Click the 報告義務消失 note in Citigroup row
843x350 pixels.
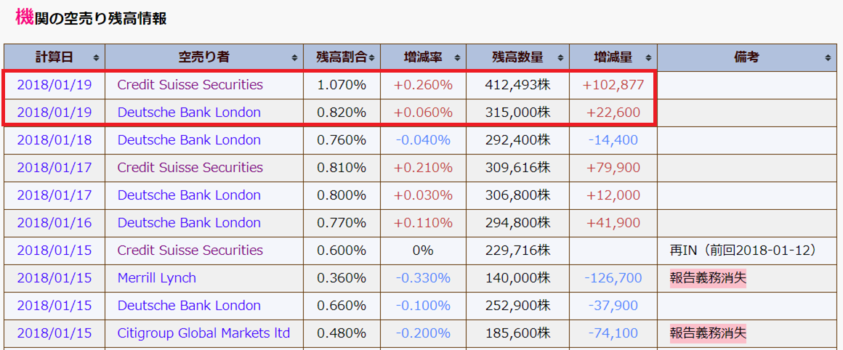click(708, 333)
